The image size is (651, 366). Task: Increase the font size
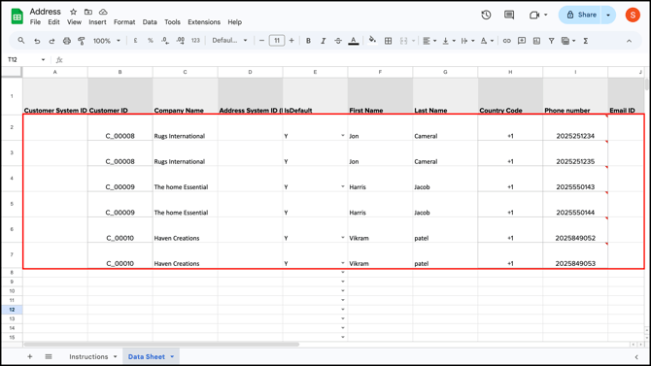click(291, 41)
